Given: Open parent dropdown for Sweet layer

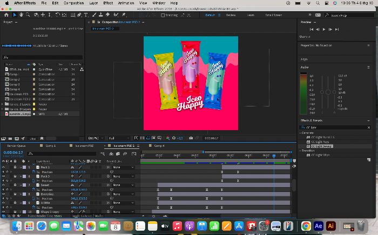Looking at the screenshot, I should [123, 185].
